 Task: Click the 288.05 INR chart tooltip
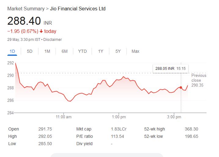[x=170, y=69]
